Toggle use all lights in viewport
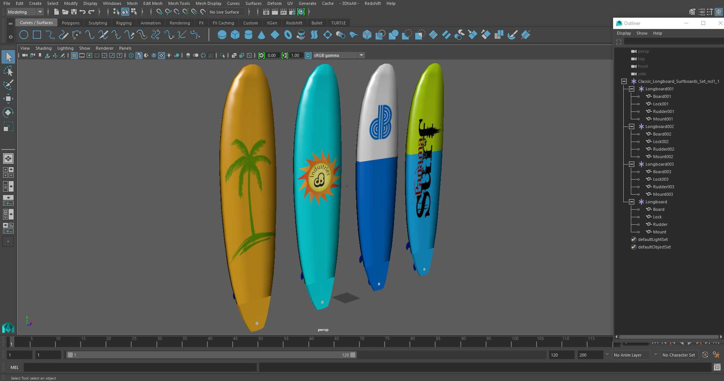The image size is (724, 381). (x=169, y=55)
